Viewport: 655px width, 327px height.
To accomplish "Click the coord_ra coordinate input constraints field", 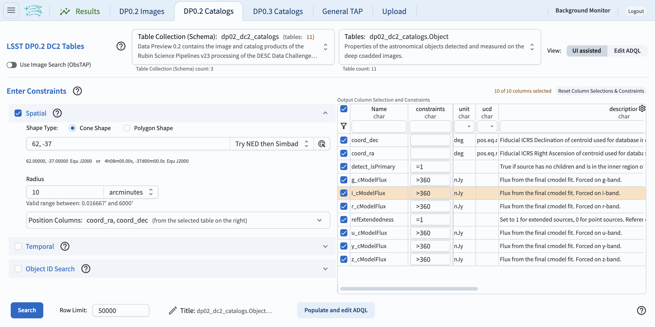I will point(430,153).
